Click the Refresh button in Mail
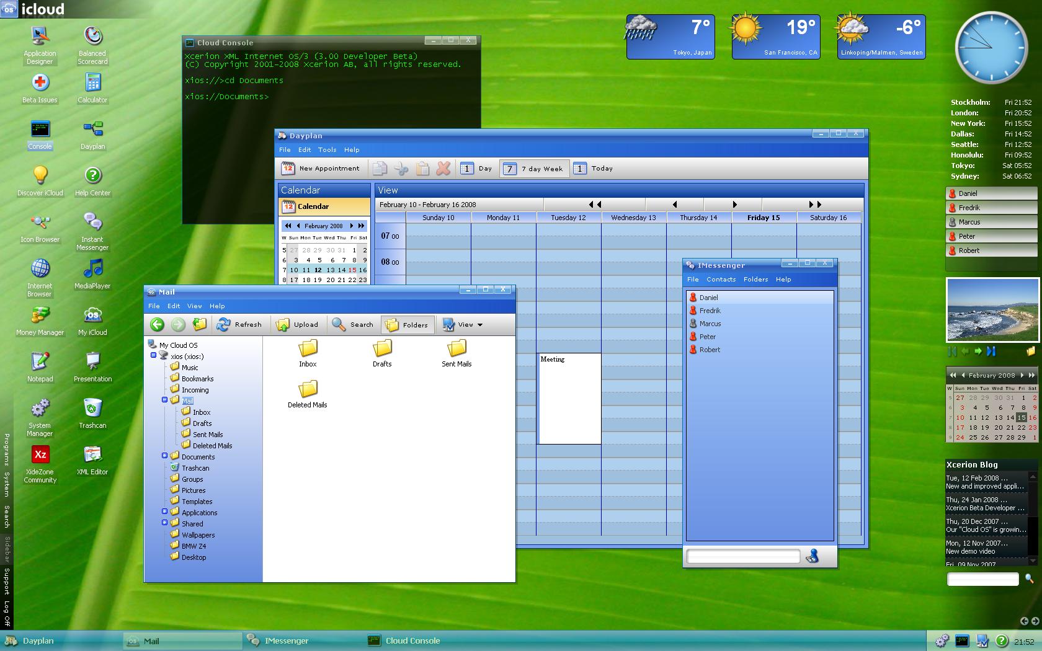This screenshot has height=651, width=1042. 239,324
